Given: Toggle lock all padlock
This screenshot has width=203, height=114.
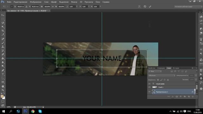Looking at the screenshot, I should (x=168, y=80).
